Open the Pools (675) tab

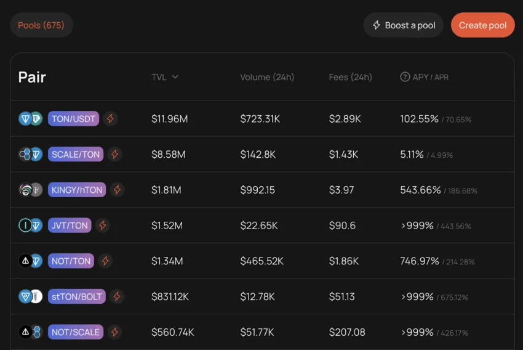coord(41,25)
